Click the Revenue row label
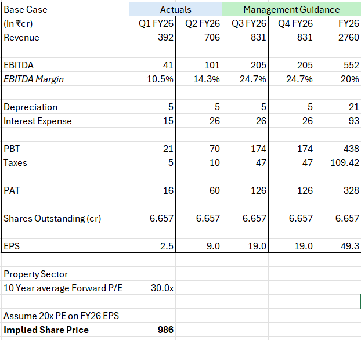The image size is (361, 340). pyautogui.click(x=21, y=37)
